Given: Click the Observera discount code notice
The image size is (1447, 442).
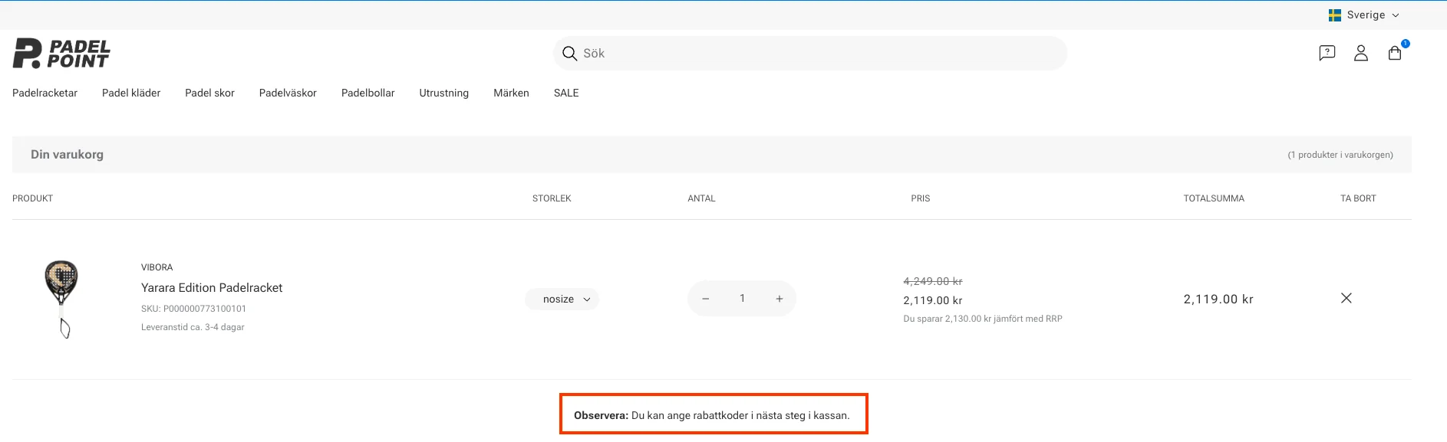Looking at the screenshot, I should [x=712, y=415].
